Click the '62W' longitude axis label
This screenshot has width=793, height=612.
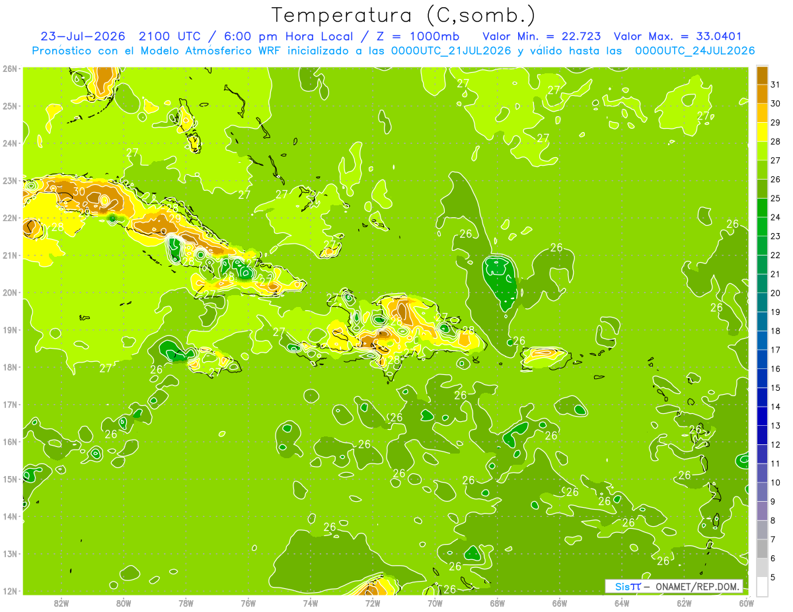684,603
